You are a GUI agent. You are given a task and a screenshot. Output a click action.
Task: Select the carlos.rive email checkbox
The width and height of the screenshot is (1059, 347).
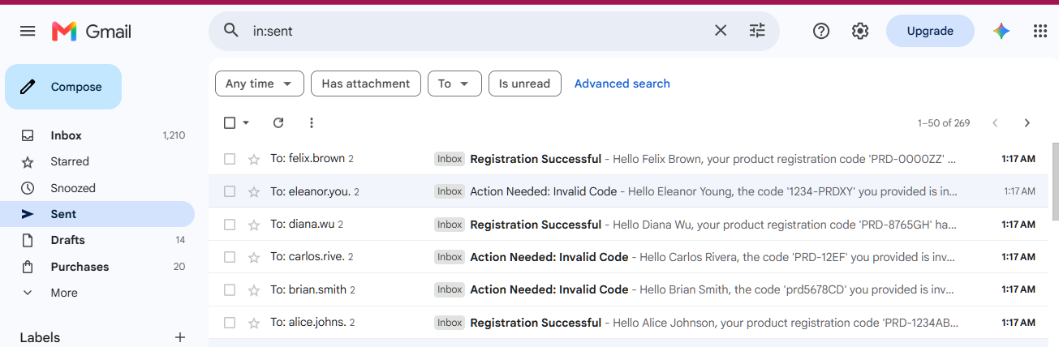click(230, 257)
